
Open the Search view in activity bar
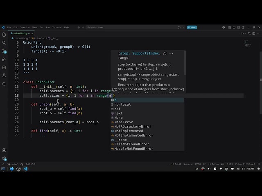[x=4, y=42]
